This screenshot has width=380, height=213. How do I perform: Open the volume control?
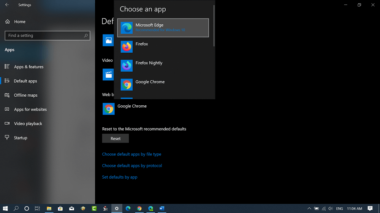[331, 208]
